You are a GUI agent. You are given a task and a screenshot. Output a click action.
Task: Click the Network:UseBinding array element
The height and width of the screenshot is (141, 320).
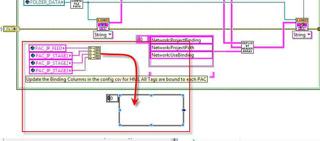(181, 55)
